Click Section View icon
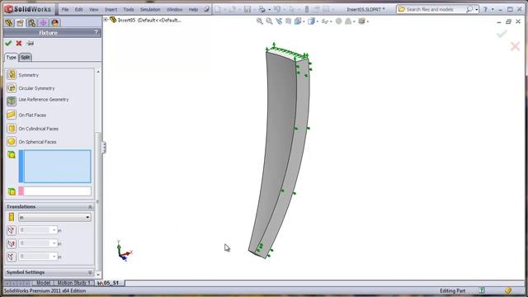Image resolution: width=528 pixels, height=297 pixels. [x=288, y=21]
